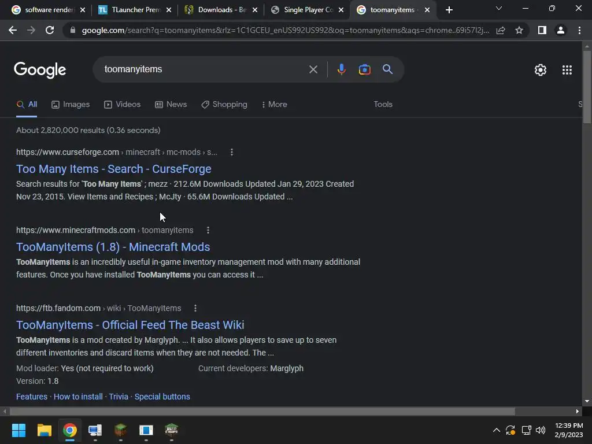Click the vertical scrollbar thumb
Image resolution: width=592 pixels, height=444 pixels.
pyautogui.click(x=587, y=87)
